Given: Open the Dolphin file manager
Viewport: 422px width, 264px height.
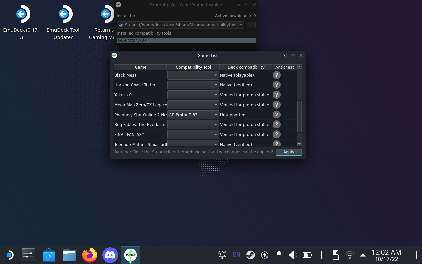Looking at the screenshot, I should tap(69, 255).
